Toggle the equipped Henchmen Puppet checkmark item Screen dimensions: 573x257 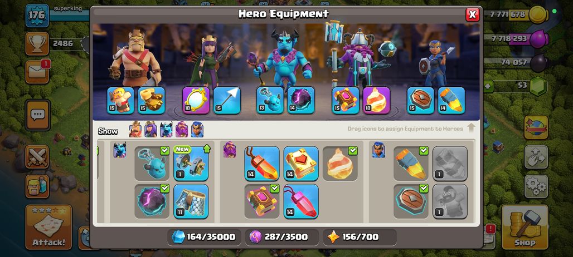pos(152,164)
